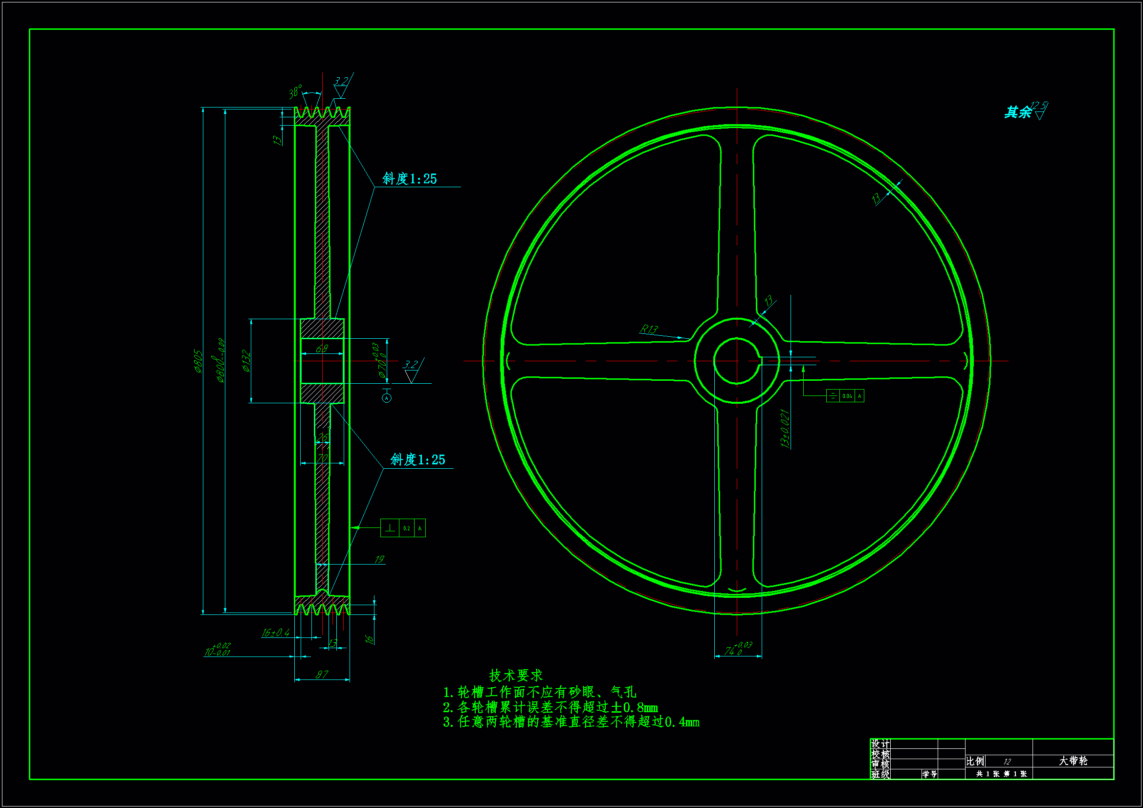Image resolution: width=1143 pixels, height=808 pixels.
Task: Click the 技术要求 heading text
Action: [x=515, y=676]
